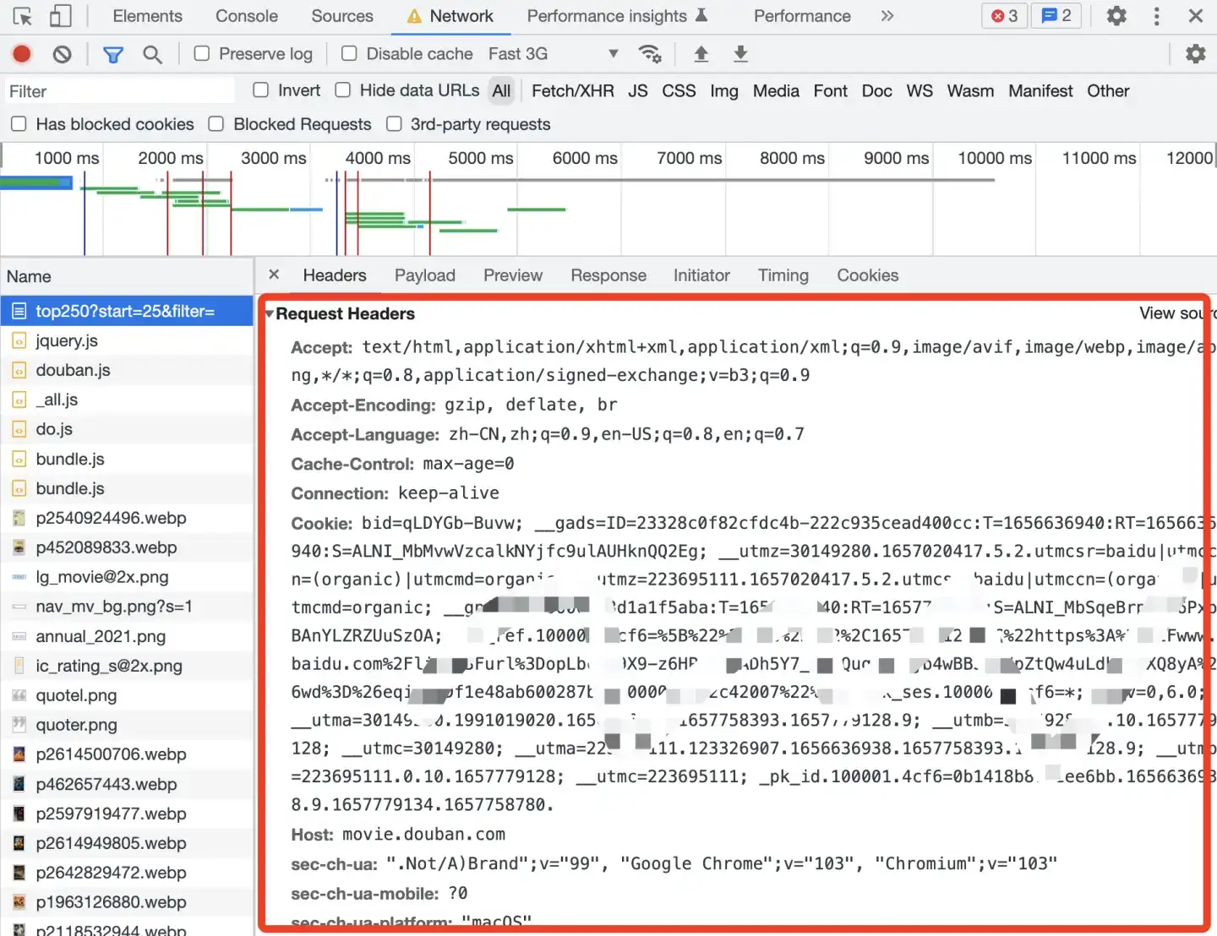This screenshot has height=936, width=1217.
Task: Switch to the Console tab
Action: (x=247, y=16)
